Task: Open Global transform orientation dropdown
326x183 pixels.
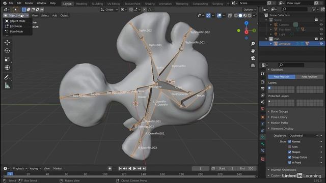Action: tap(110, 10)
